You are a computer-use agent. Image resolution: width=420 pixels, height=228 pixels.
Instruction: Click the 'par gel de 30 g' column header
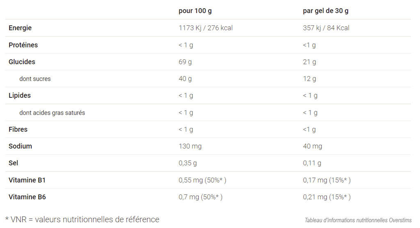click(325, 11)
